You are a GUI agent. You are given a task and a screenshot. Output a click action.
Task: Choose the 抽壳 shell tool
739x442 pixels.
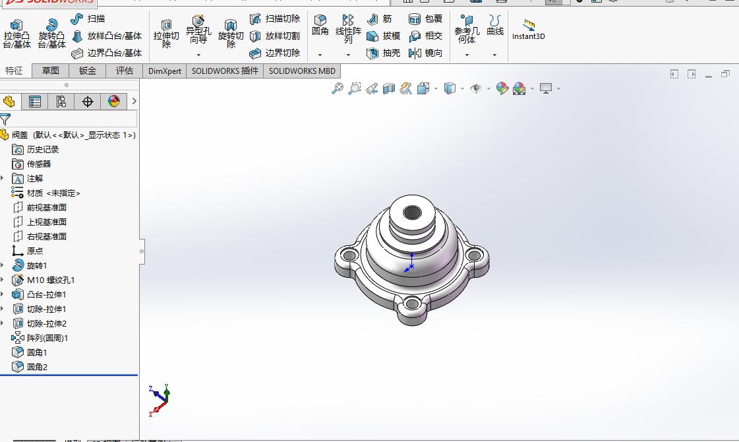(x=384, y=53)
